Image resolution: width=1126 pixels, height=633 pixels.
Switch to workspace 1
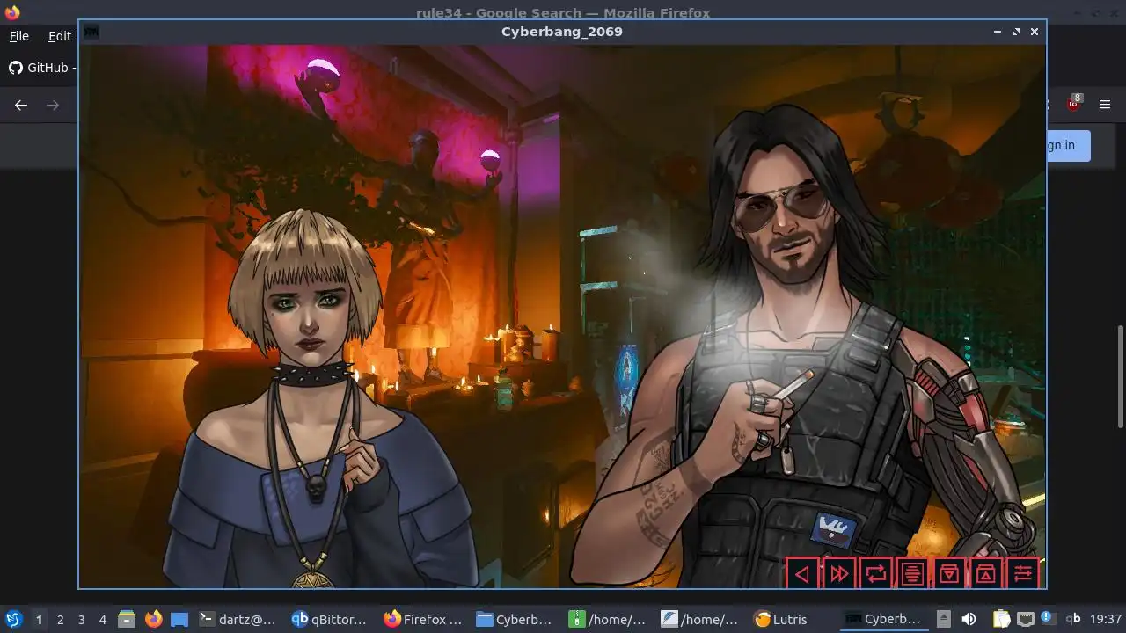point(39,619)
